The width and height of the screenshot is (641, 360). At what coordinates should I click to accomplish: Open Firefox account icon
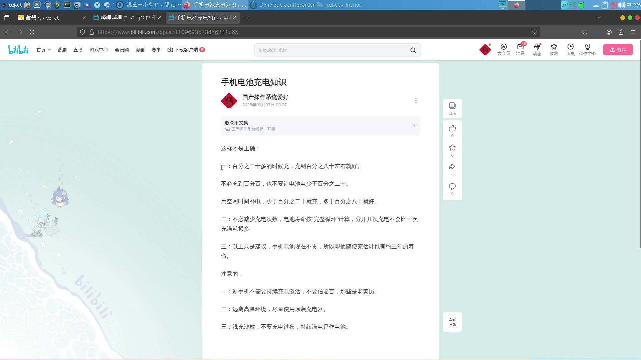[x=609, y=32]
